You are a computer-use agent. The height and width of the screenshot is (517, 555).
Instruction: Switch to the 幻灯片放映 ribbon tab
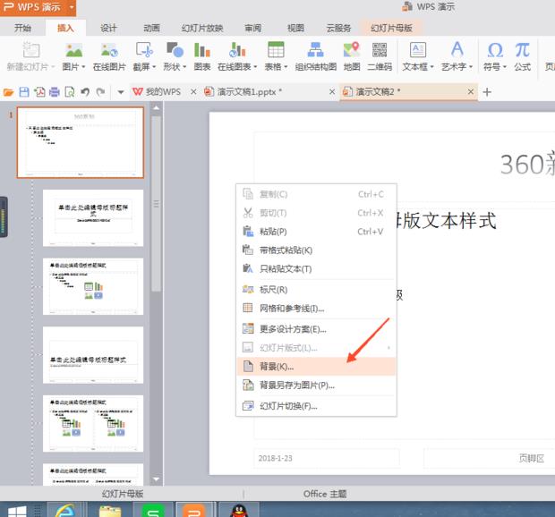point(202,28)
